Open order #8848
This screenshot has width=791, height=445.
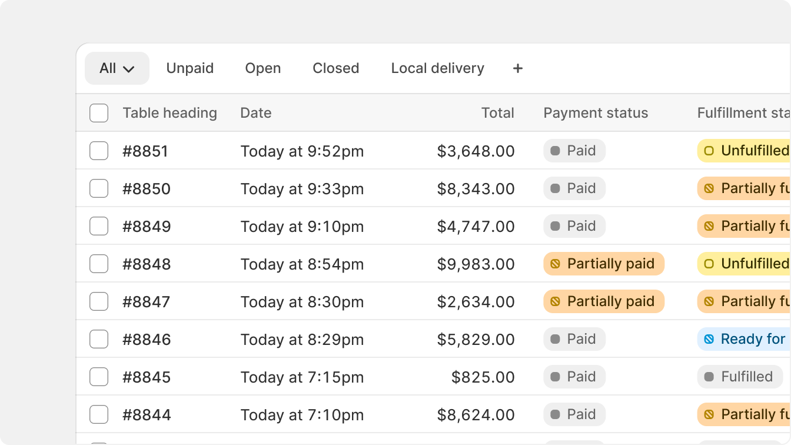coord(147,264)
